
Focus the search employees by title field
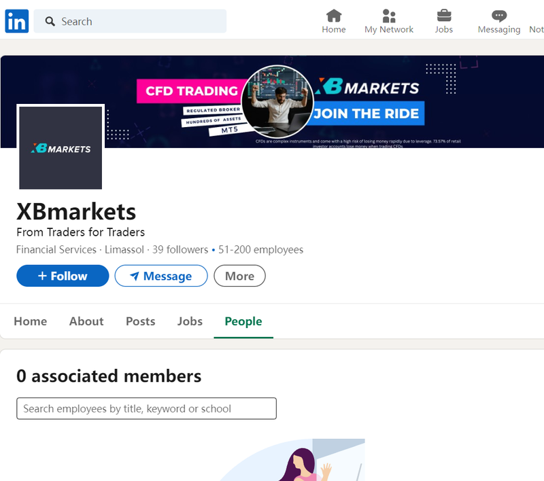146,408
